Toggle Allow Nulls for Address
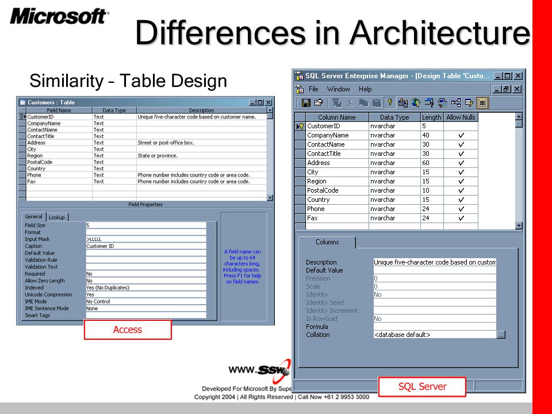The image size is (552, 414). click(461, 163)
